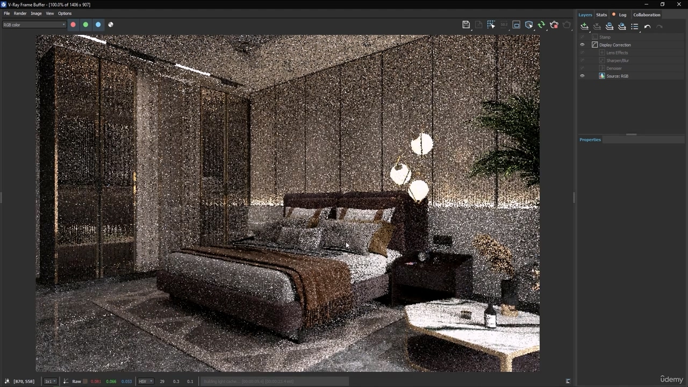This screenshot has height=387, width=688.
Task: Switch to the Stats tab
Action: [601, 15]
